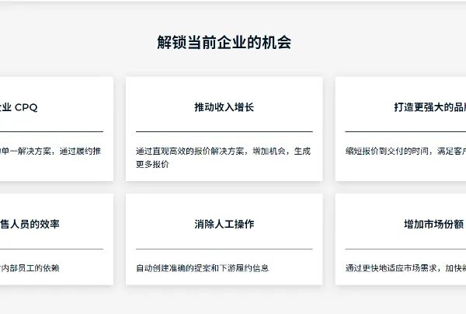466x314 pixels.
Task: Select the 增加市场份额 card title
Action: [x=434, y=224]
